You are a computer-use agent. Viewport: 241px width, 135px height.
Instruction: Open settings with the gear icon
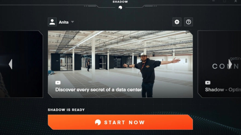[x=177, y=22]
